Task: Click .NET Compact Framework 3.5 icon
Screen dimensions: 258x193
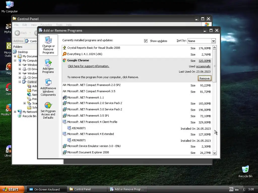Action: pyautogui.click(x=64, y=91)
